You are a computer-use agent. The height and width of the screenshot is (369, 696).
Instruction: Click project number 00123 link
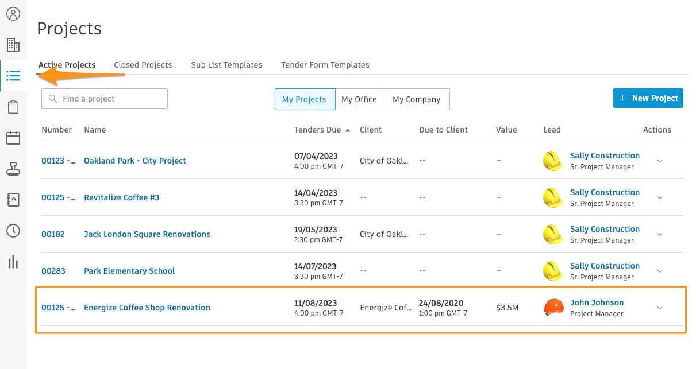coord(58,161)
